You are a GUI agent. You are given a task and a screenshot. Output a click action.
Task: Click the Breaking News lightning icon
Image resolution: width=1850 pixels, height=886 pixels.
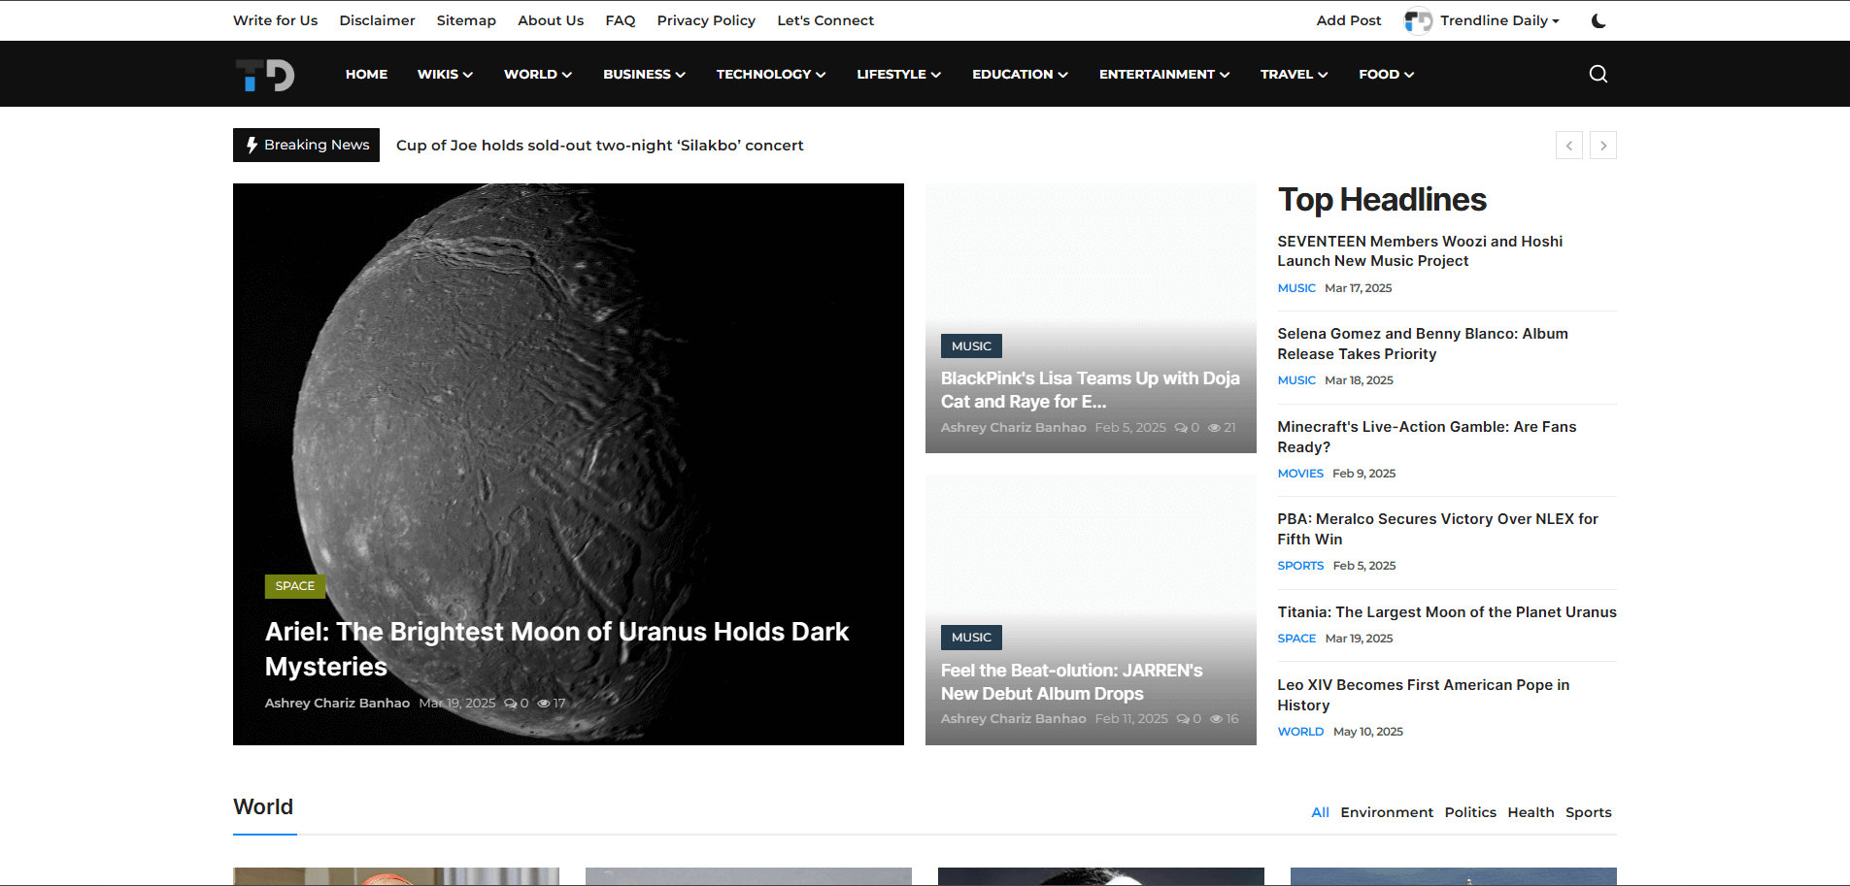click(x=253, y=145)
